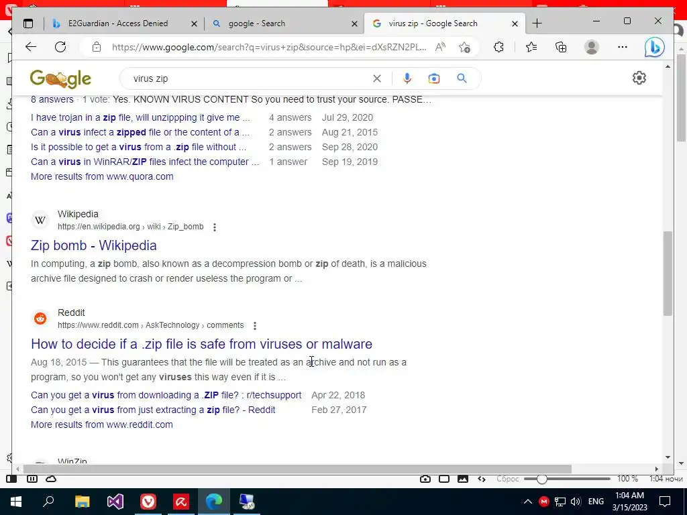This screenshot has width=687, height=515.
Task: Click the Edge address bar URL
Action: tap(268, 47)
